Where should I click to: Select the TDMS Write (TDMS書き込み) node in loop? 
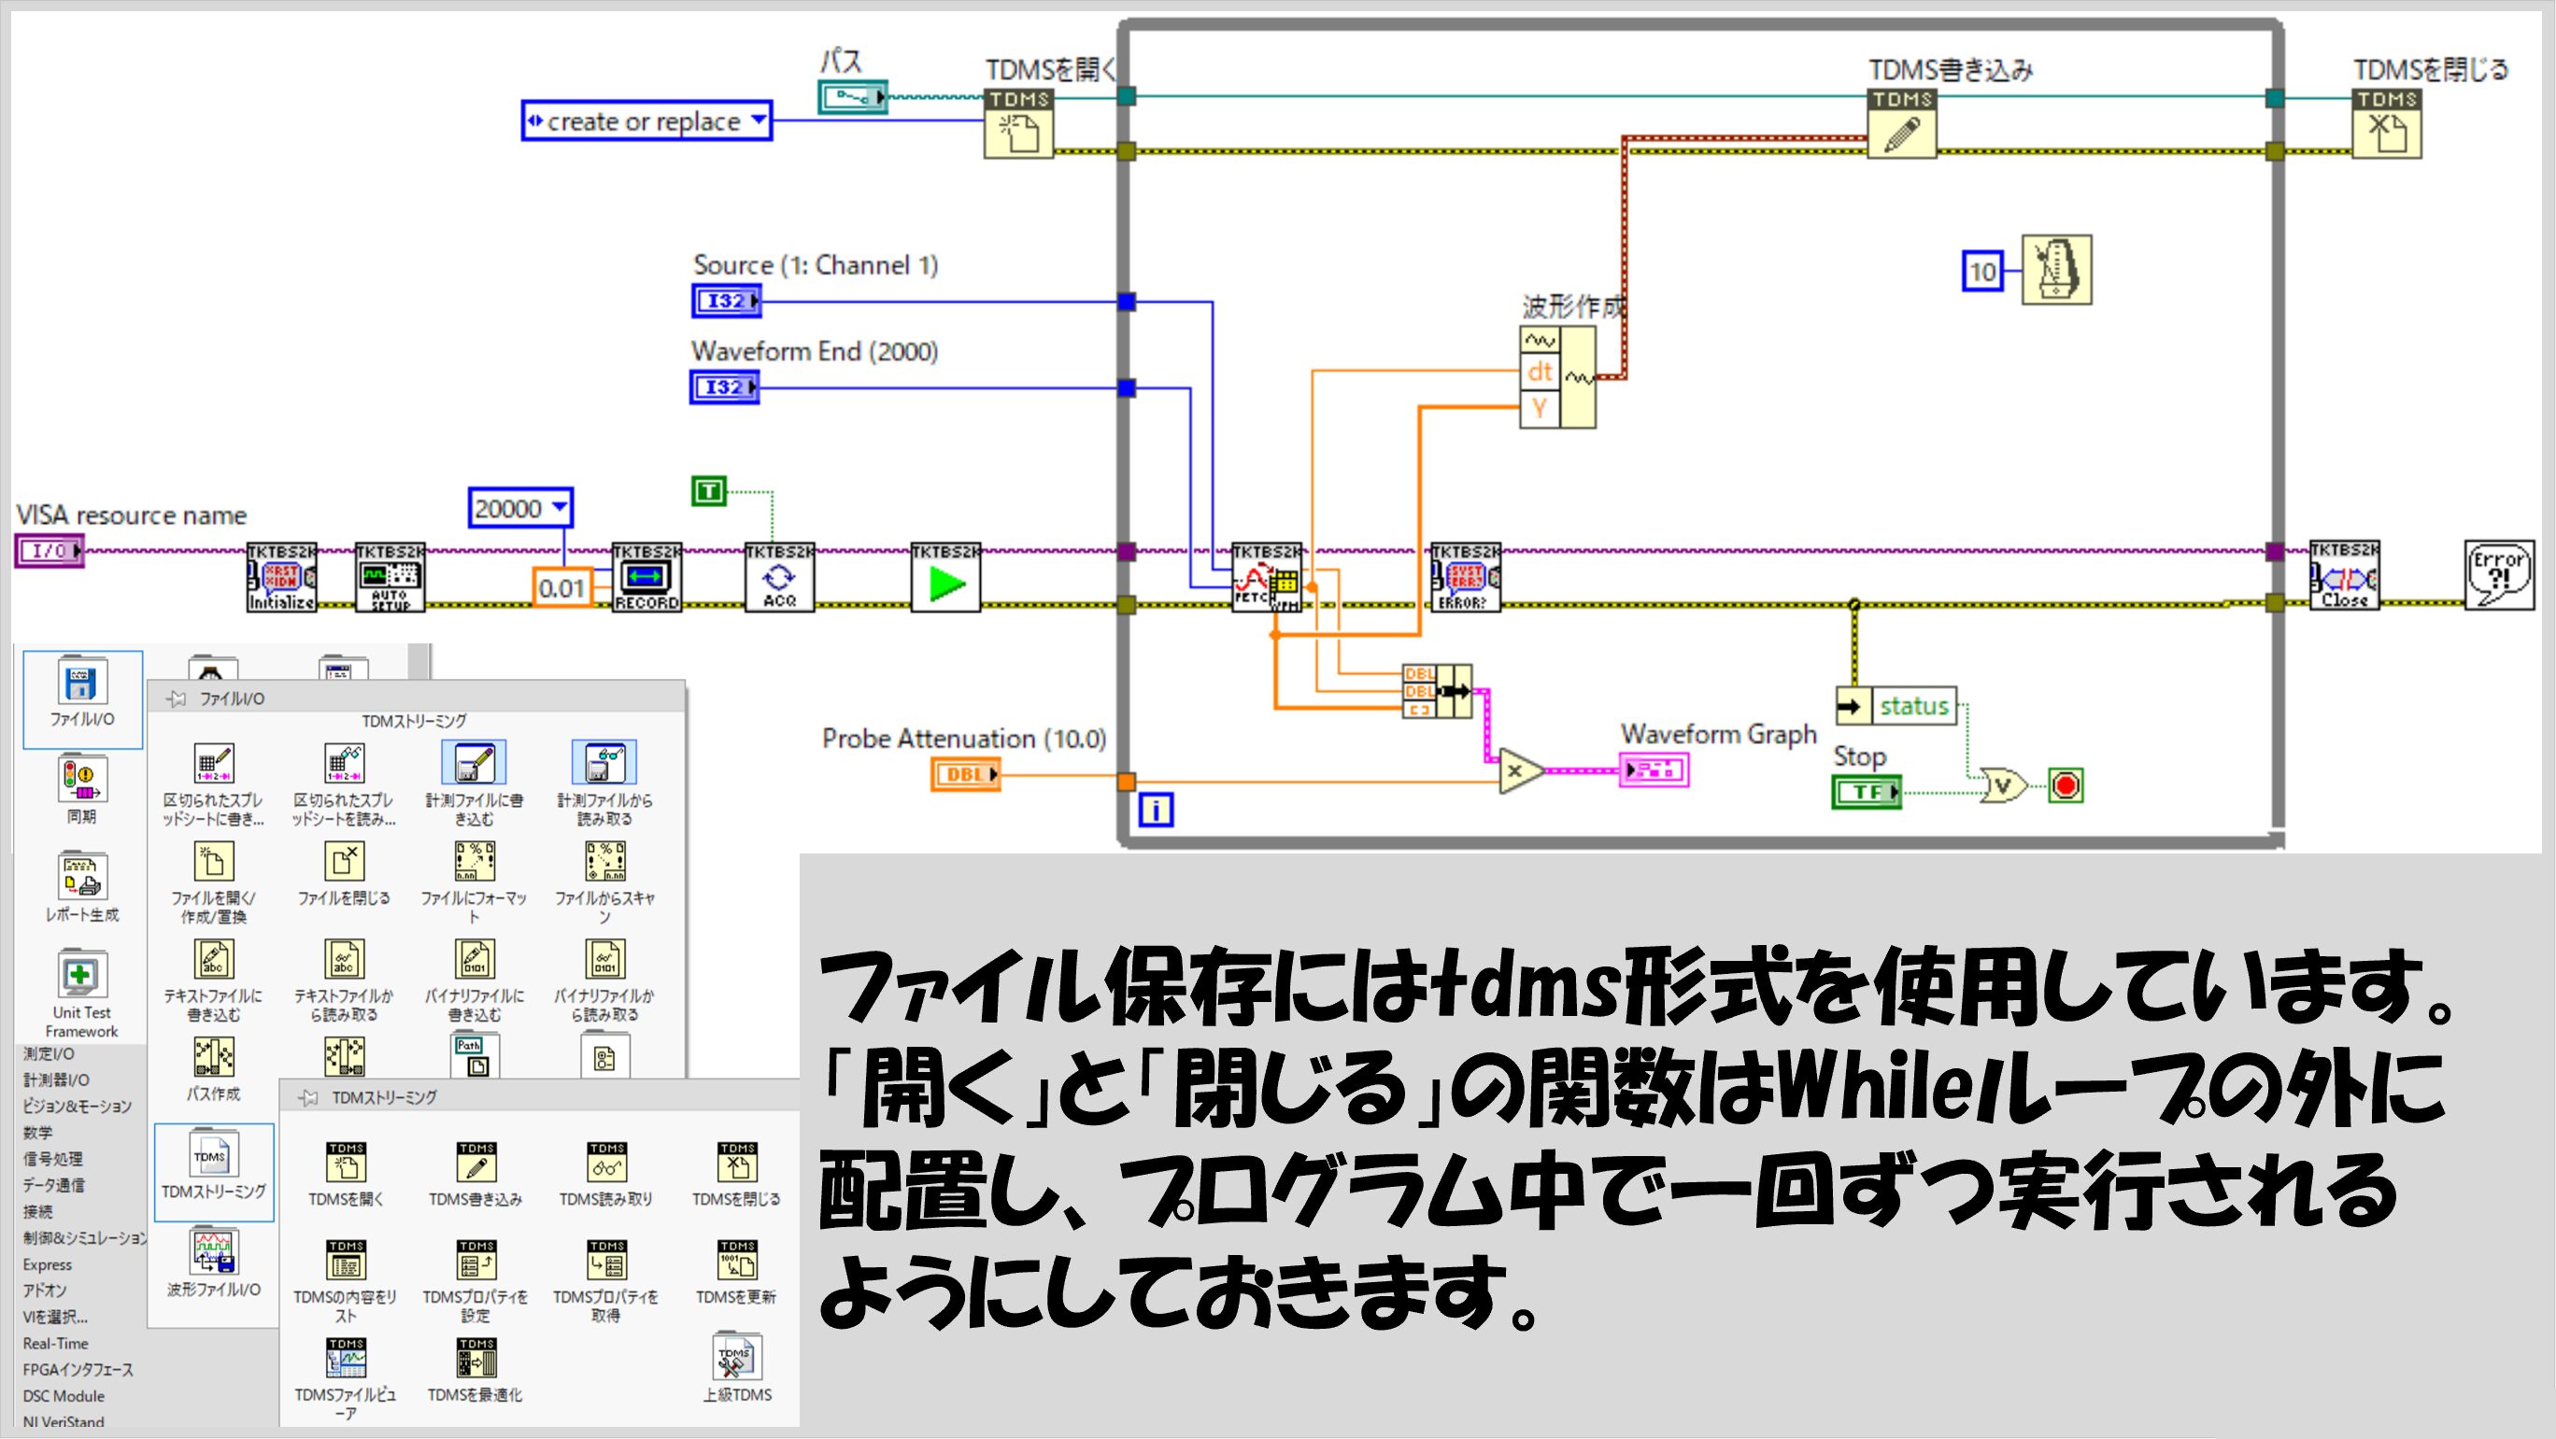click(x=1901, y=124)
